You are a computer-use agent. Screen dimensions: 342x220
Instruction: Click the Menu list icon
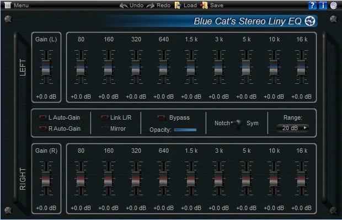pyautogui.click(x=8, y=5)
